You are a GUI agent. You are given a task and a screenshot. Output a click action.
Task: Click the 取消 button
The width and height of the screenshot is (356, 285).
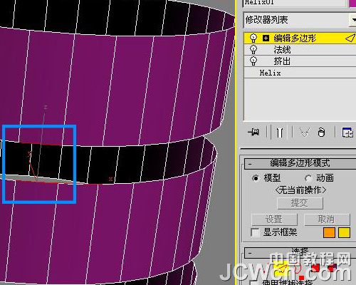pos(327,219)
